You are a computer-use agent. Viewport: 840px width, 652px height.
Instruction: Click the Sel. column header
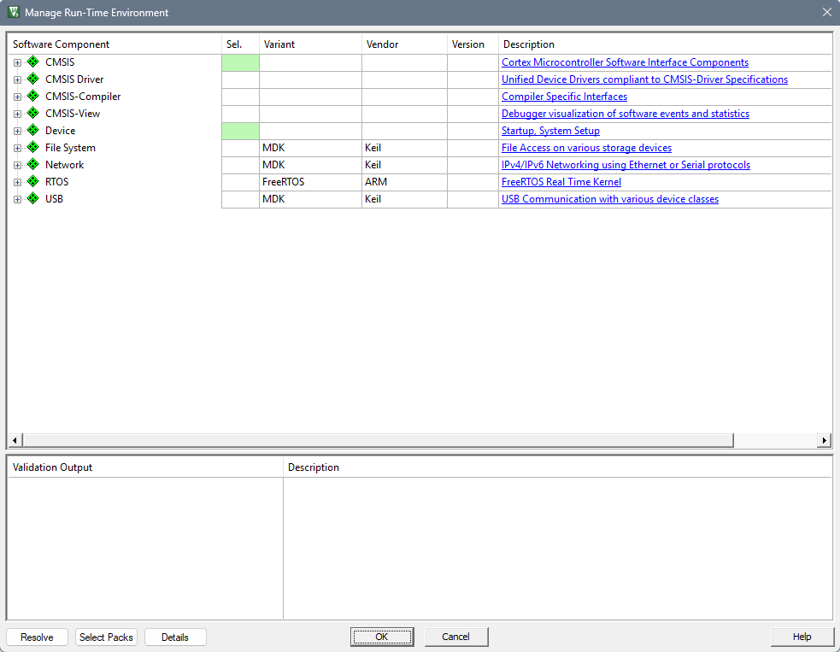pyautogui.click(x=240, y=44)
